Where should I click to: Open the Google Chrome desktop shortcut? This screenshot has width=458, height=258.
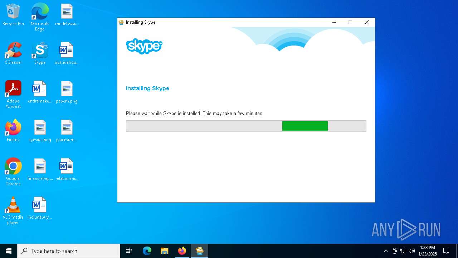click(x=13, y=172)
